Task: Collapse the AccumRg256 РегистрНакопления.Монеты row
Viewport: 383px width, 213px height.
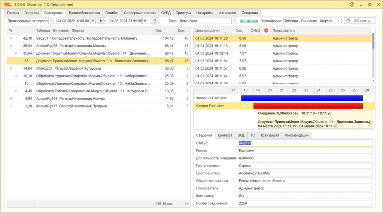Action: click(11, 46)
